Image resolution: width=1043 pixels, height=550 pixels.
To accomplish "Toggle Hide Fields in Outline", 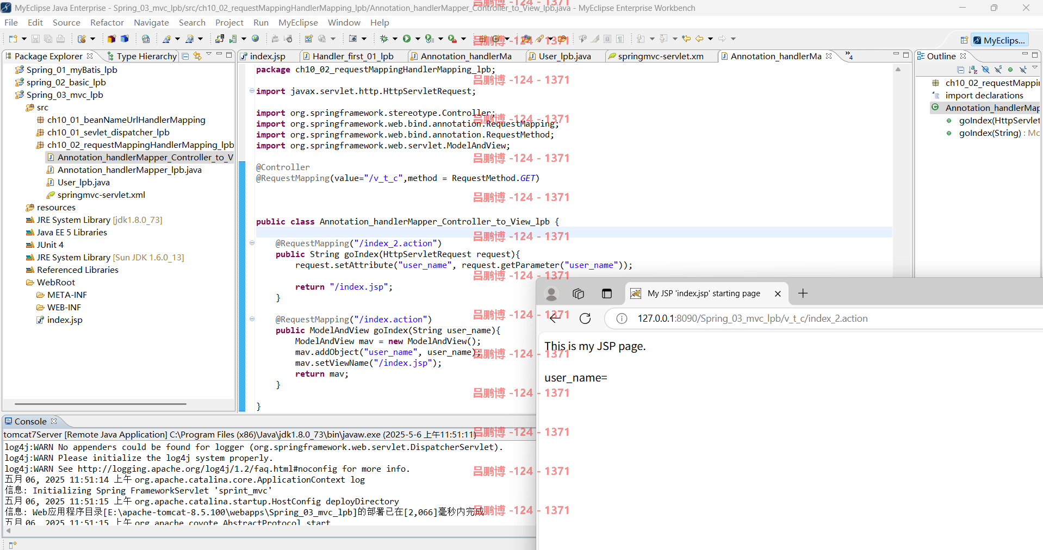I will [x=985, y=70].
